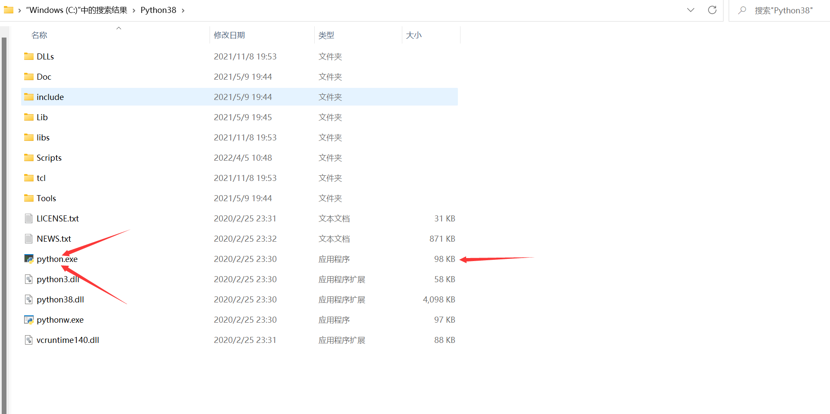Click the 应用程序扩展 type of vcruntime140.dll

(342, 340)
